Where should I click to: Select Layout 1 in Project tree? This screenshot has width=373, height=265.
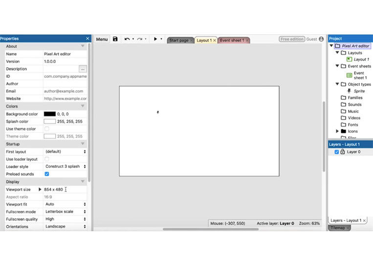358,59
